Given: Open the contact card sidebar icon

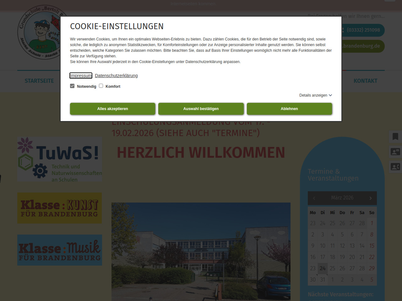Looking at the screenshot, I should [x=395, y=152].
